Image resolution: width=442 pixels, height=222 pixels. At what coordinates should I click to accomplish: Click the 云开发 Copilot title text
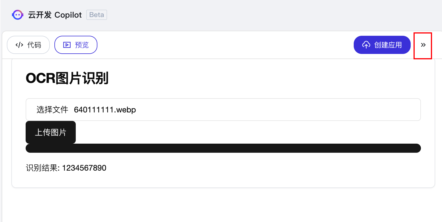(x=55, y=15)
